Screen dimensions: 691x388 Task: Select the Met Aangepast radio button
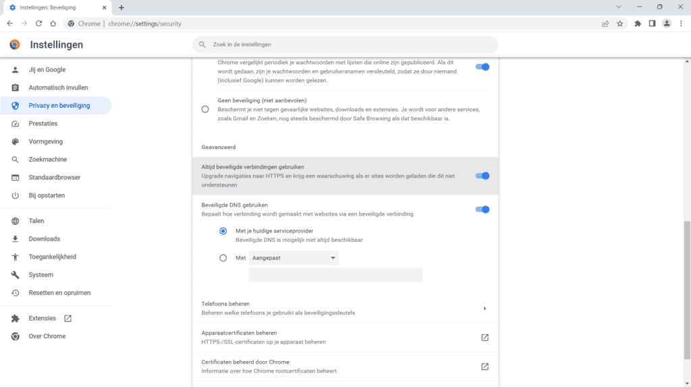pyautogui.click(x=223, y=258)
